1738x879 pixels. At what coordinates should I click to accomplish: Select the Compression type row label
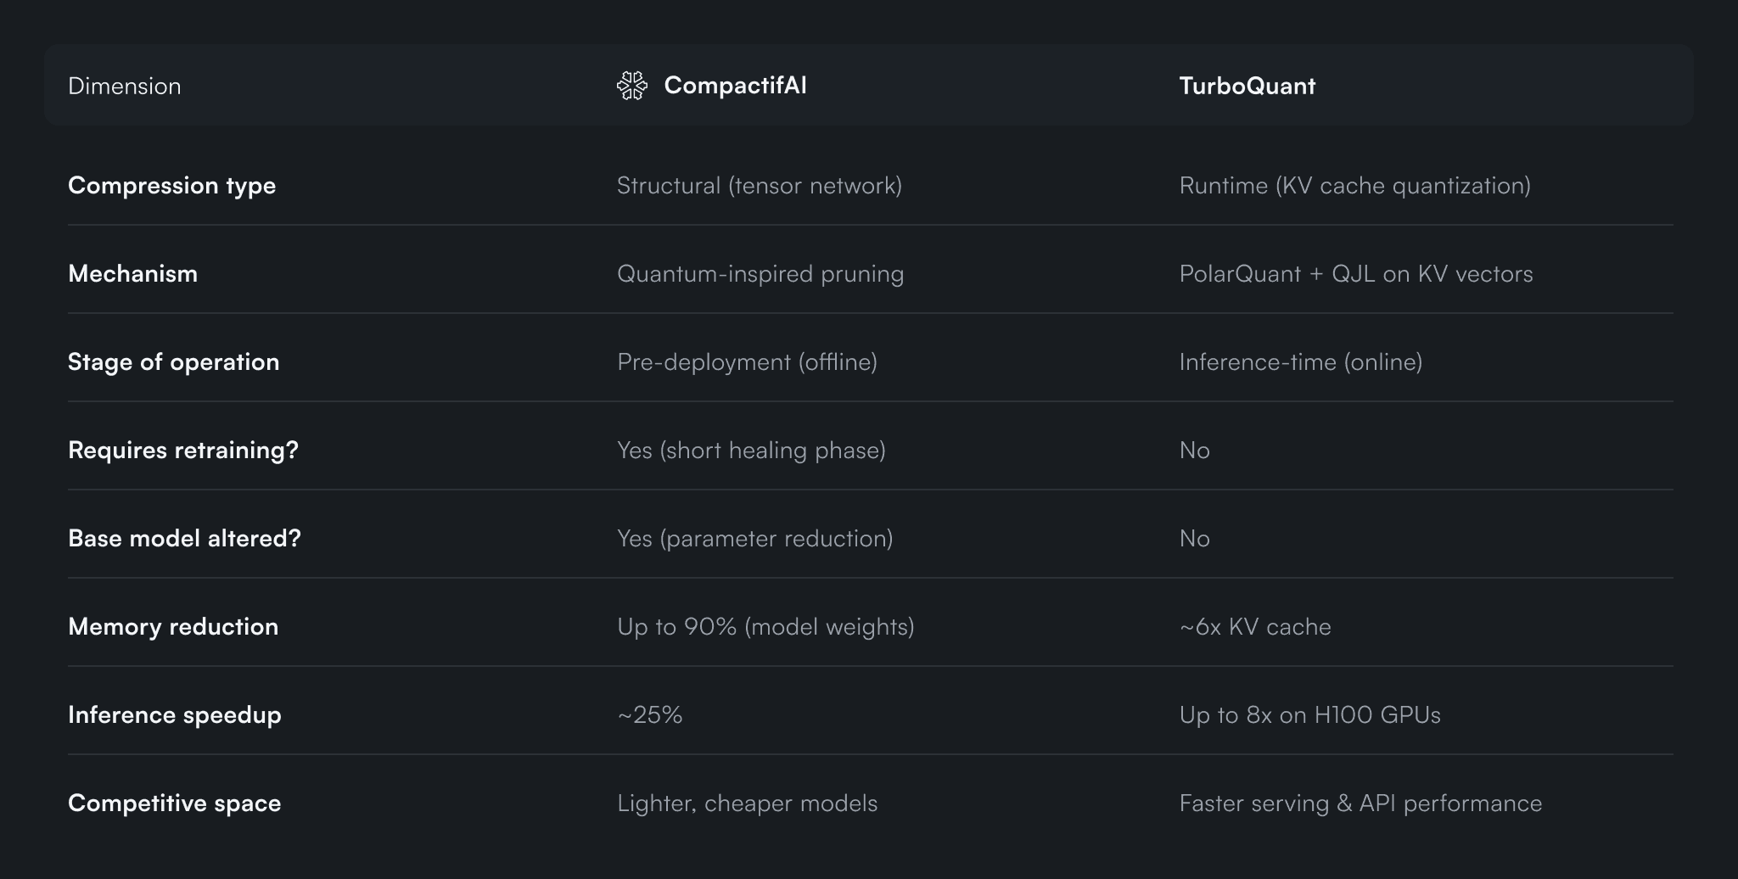[171, 186]
